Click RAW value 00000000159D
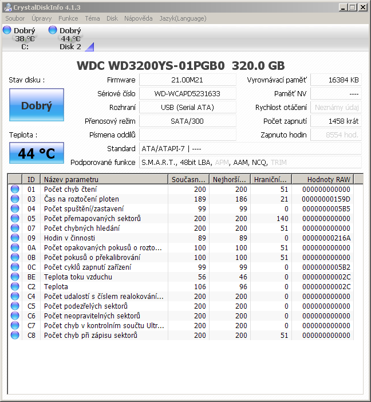Viewport: 371px width, 402px height. point(326,199)
